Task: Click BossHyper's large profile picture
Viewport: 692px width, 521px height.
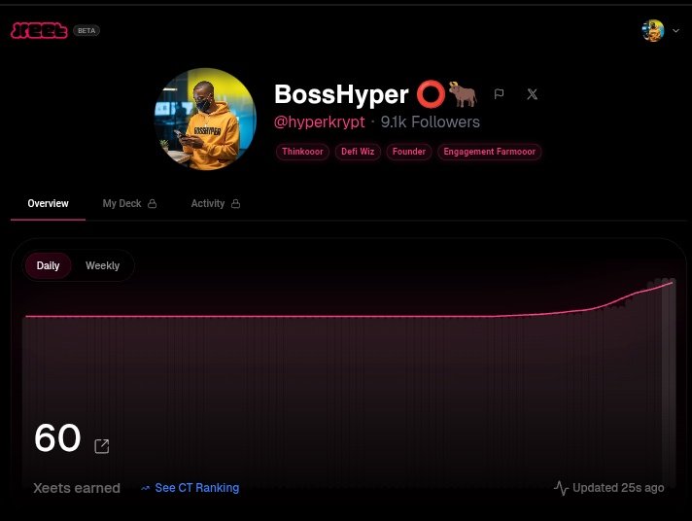Action: (205, 119)
